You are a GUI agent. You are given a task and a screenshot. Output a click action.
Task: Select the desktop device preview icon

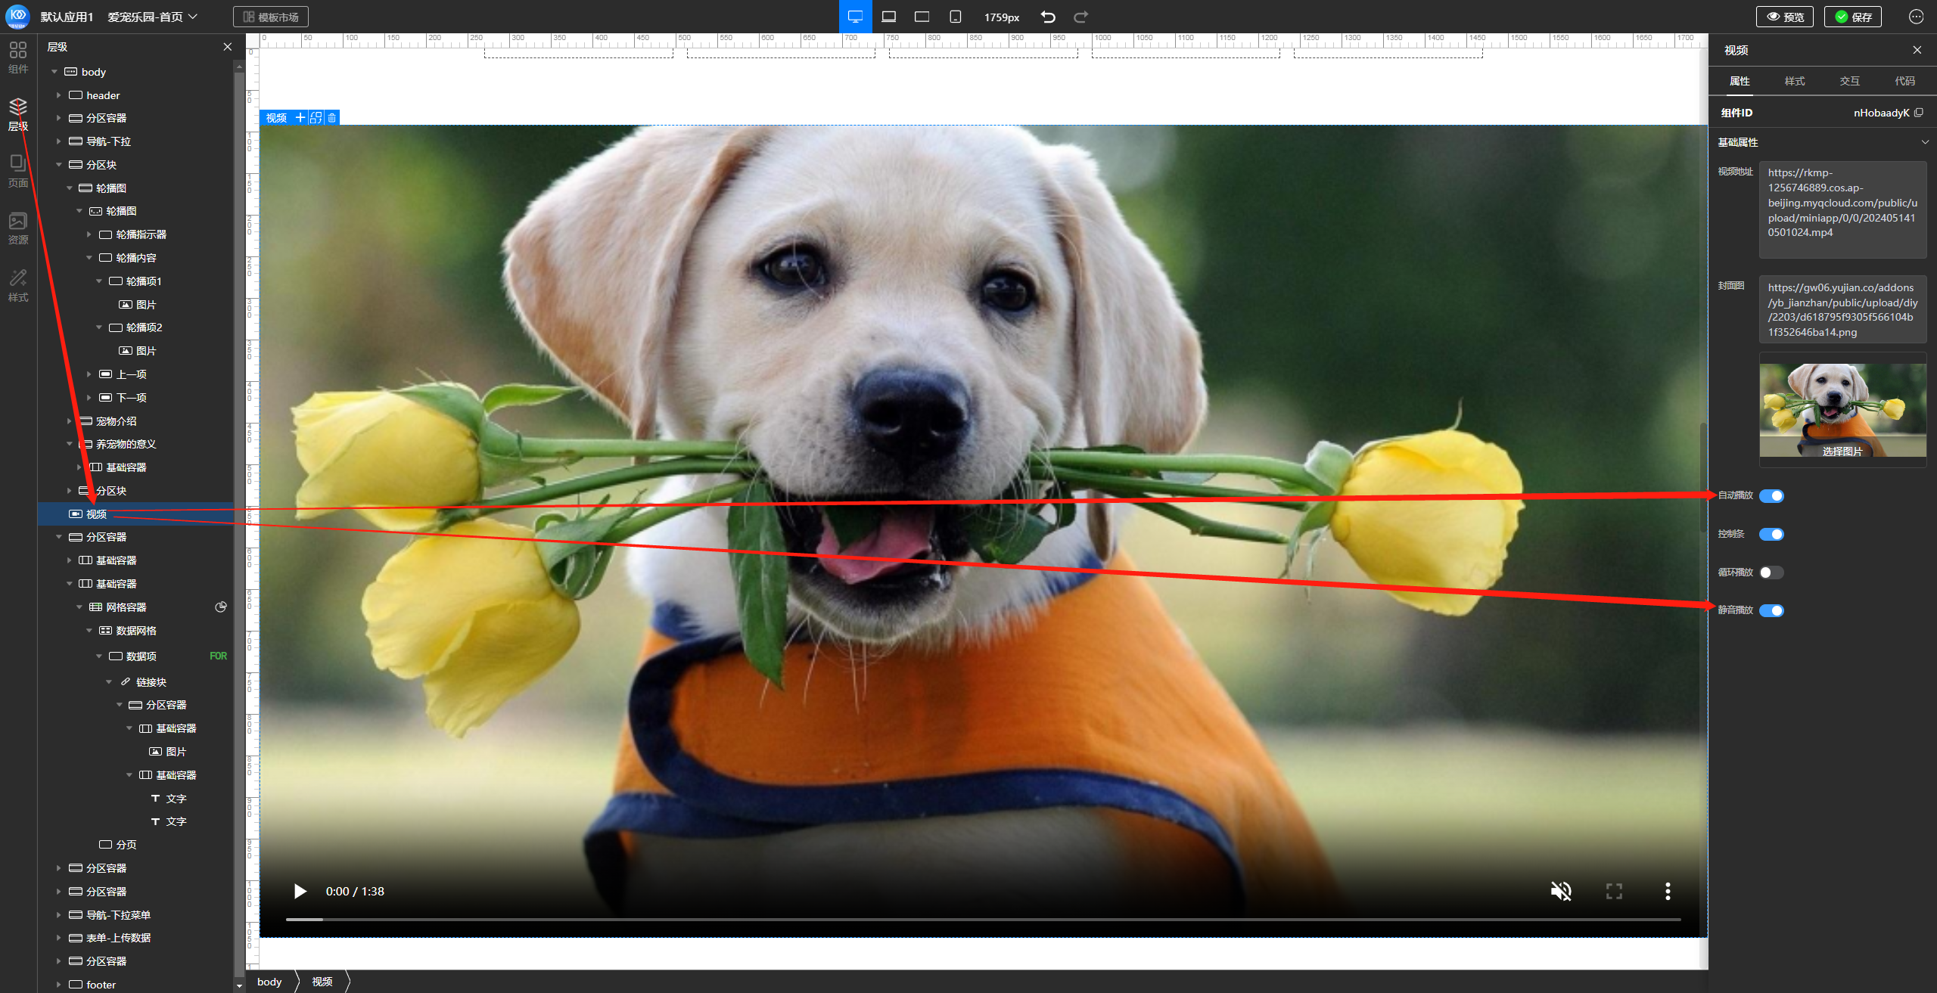point(855,17)
